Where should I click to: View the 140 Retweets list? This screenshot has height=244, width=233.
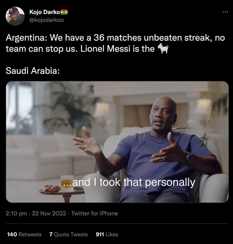pyautogui.click(x=24, y=234)
